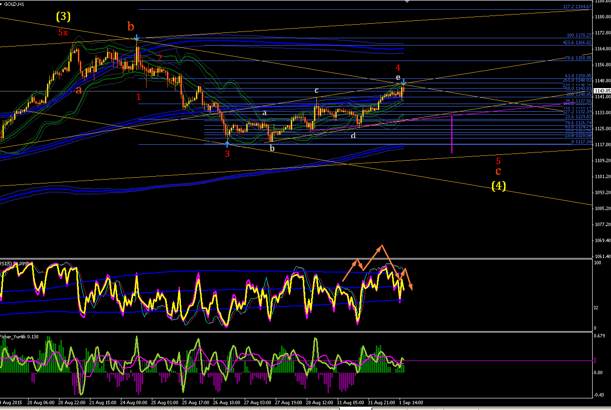Screen dimensions: 611x410
Task: Select the yellow (3) wave label
Action: [x=63, y=16]
